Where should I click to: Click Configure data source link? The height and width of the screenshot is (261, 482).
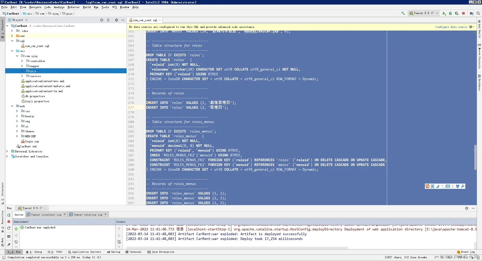pos(451,27)
